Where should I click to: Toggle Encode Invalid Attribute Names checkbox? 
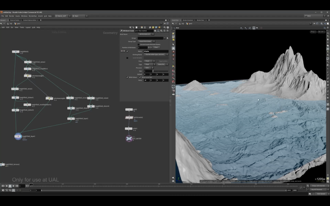tap(139, 44)
